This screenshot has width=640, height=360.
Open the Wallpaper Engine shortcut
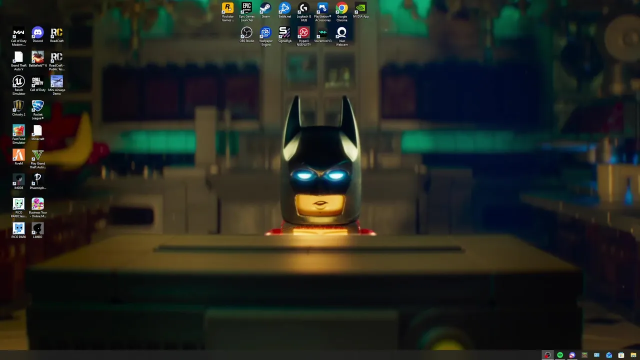pos(265,36)
